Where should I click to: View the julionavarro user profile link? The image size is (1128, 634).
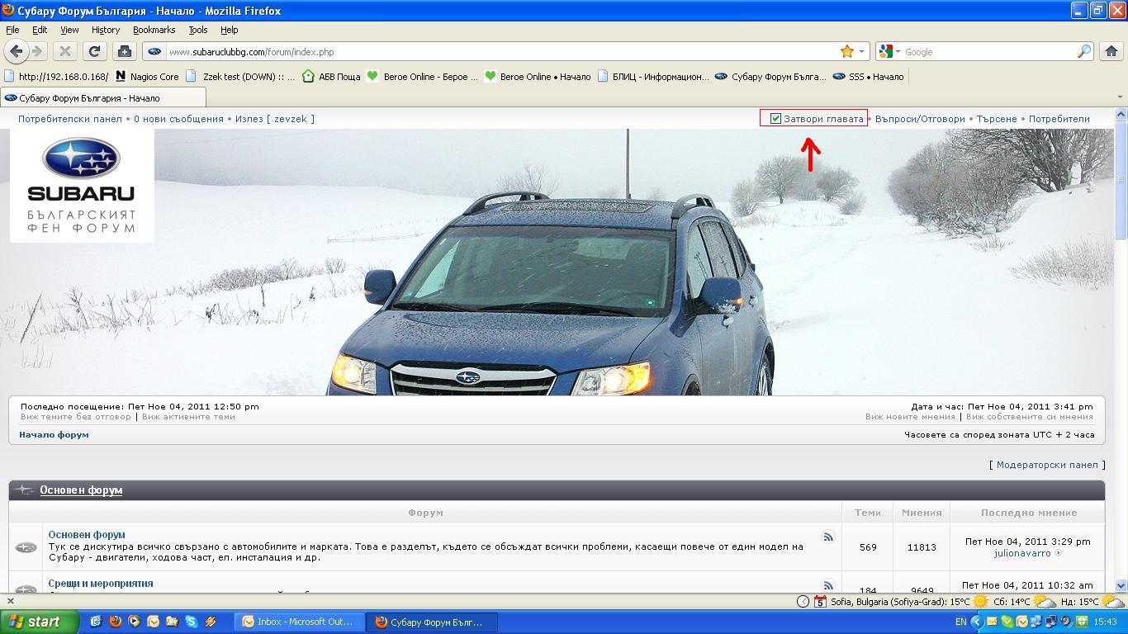tap(1022, 553)
